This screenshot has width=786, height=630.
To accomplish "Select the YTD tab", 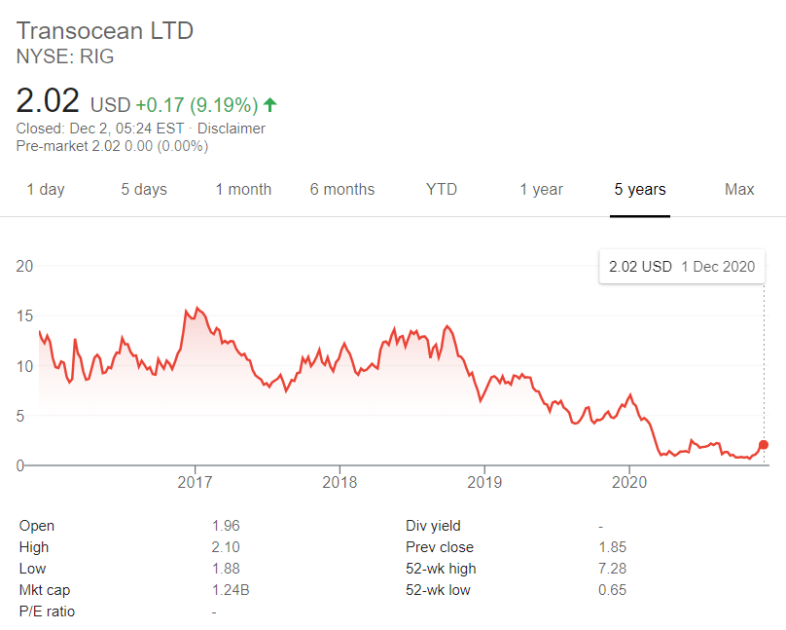I will (x=442, y=190).
